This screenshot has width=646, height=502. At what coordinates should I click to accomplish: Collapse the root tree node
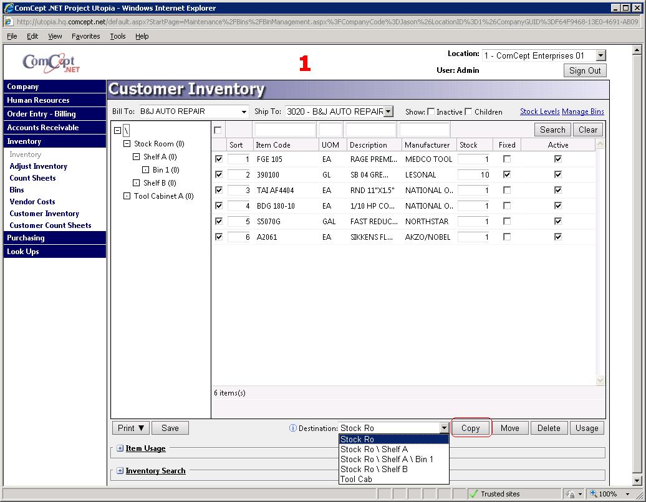(118, 131)
